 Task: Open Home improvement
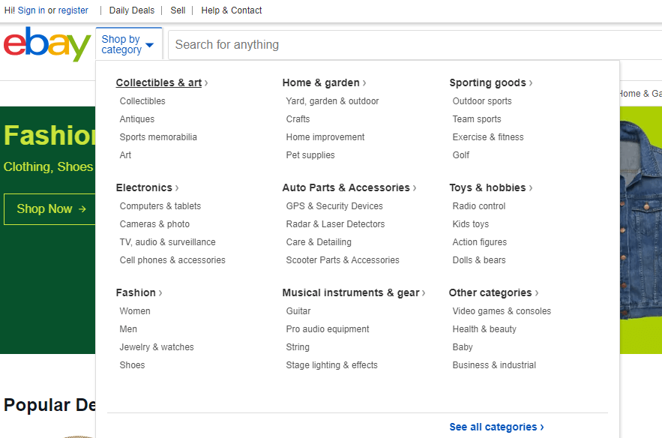click(325, 136)
